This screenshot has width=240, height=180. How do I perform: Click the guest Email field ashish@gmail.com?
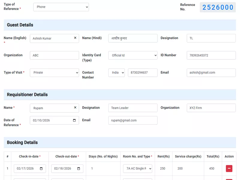tap(211, 73)
